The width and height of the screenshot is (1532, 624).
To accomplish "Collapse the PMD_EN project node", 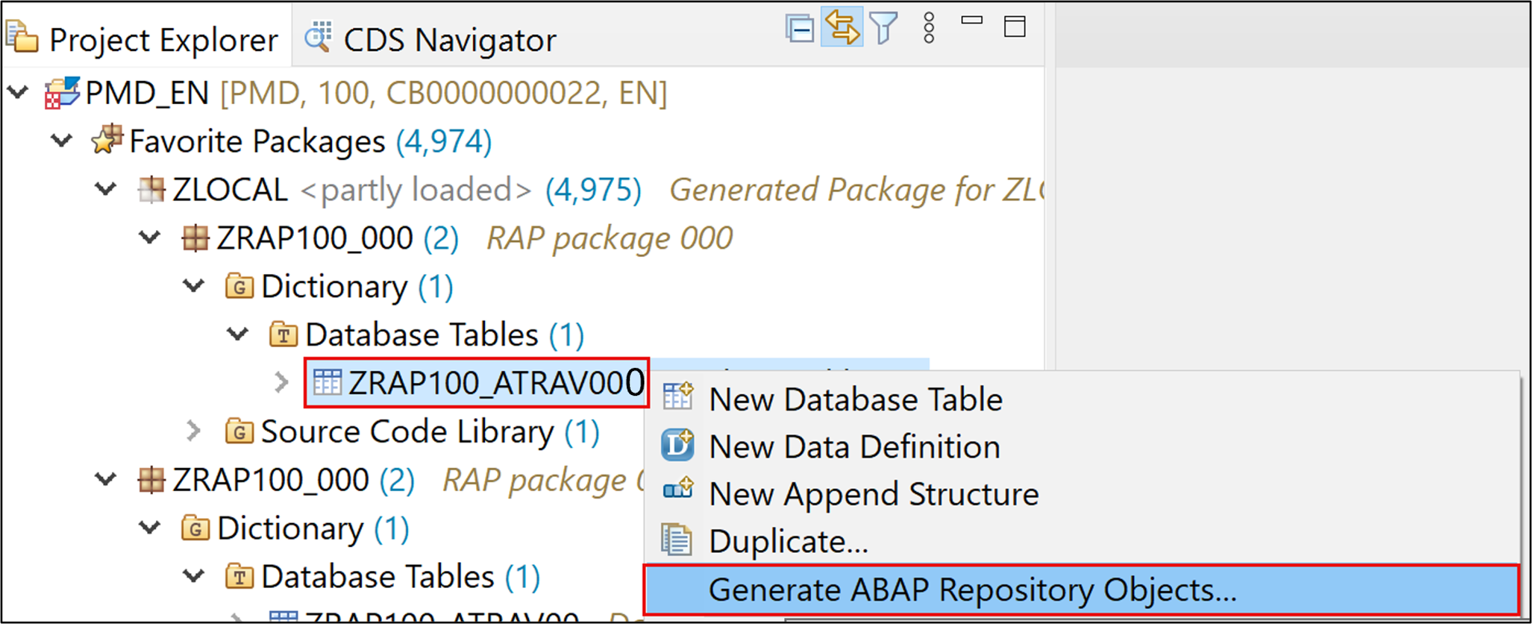I will pyautogui.click(x=18, y=93).
